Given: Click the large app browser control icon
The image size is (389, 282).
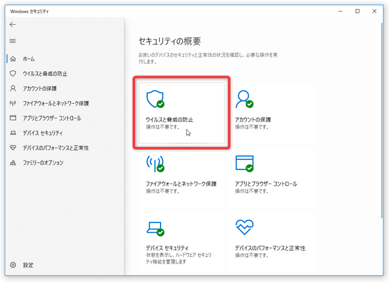Looking at the screenshot, I should click(x=244, y=164).
